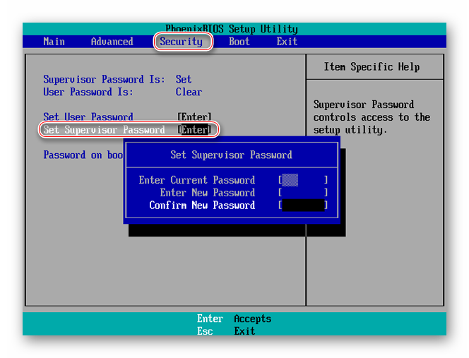Select the Set User Password option
Viewport: 469px width, 358px height.
[x=88, y=117]
